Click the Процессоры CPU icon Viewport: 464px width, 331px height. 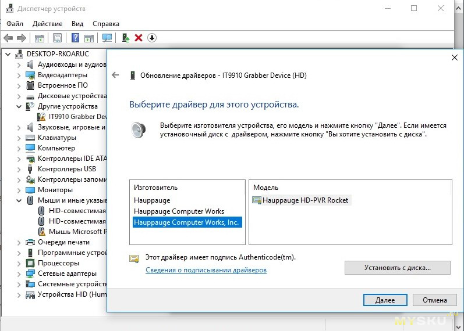(x=30, y=263)
